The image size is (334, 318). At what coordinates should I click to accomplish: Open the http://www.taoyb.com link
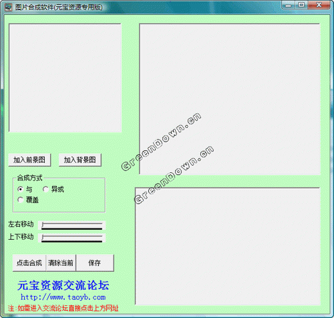click(x=63, y=297)
